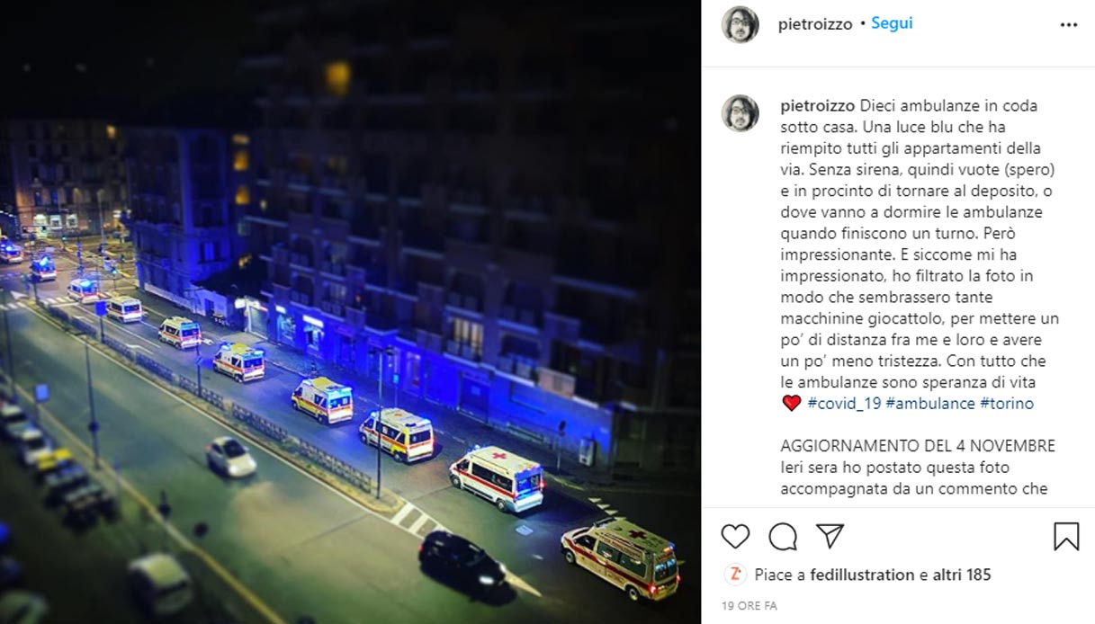Open comments with the speech bubble icon
The image size is (1095, 624).
[783, 537]
